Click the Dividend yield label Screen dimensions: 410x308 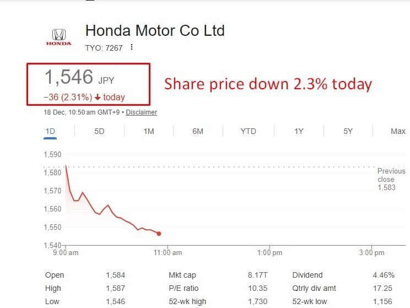(x=307, y=275)
